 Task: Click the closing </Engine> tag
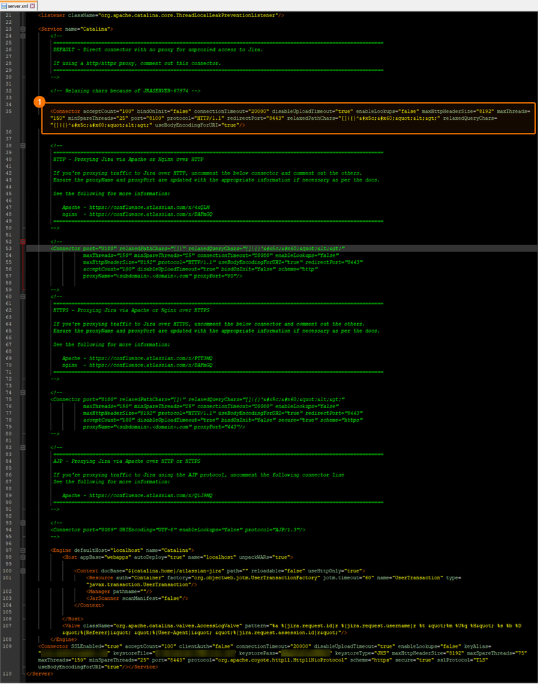pyautogui.click(x=64, y=639)
